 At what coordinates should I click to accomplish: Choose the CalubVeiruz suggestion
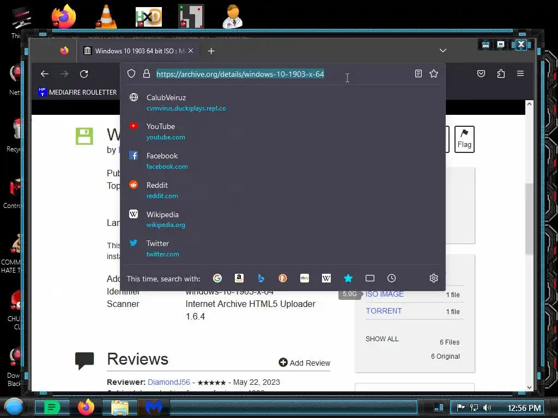pos(283,102)
